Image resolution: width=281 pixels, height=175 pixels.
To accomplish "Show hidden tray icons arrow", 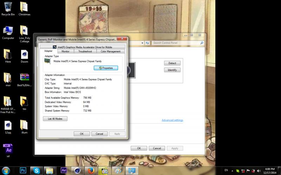I will tap(233, 171).
